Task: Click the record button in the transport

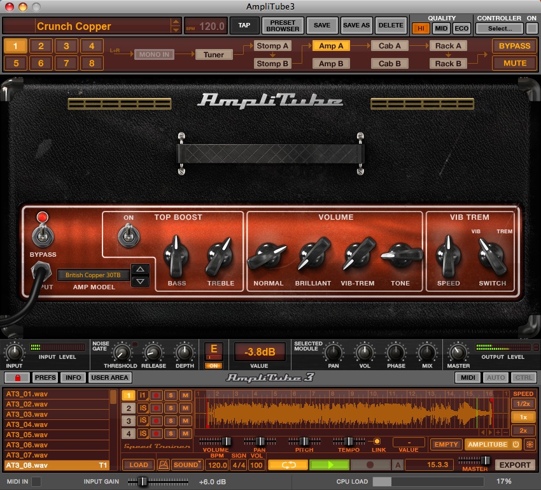Action: (x=370, y=465)
